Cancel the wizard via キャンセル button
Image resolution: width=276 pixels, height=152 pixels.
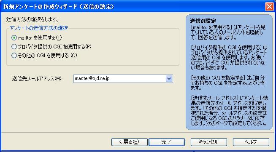point(209,142)
